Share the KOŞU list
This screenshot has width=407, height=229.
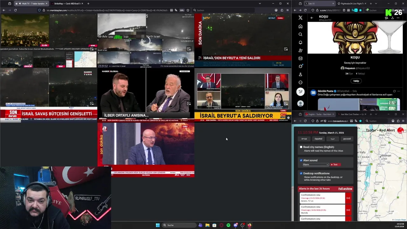coord(392,18)
